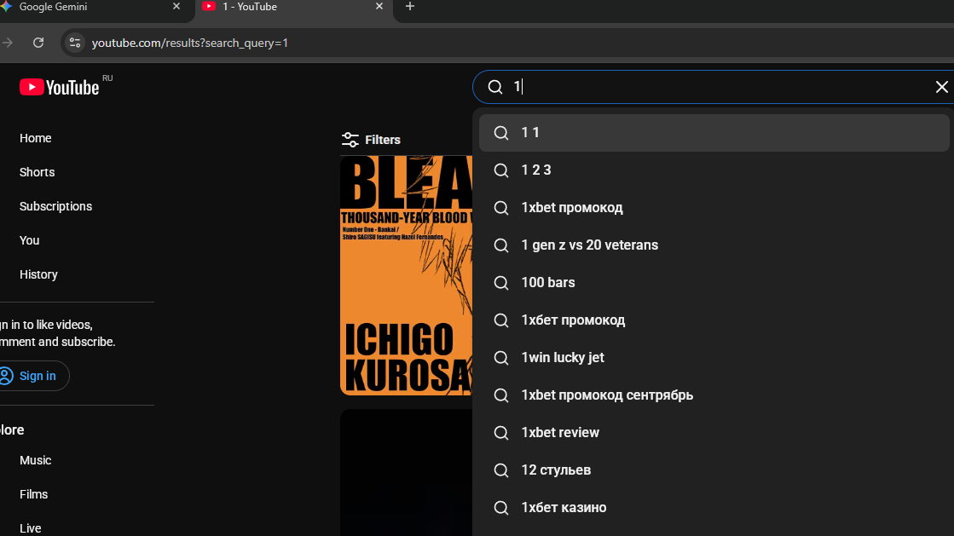Open Shorts from sidebar
954x536 pixels.
pos(38,172)
